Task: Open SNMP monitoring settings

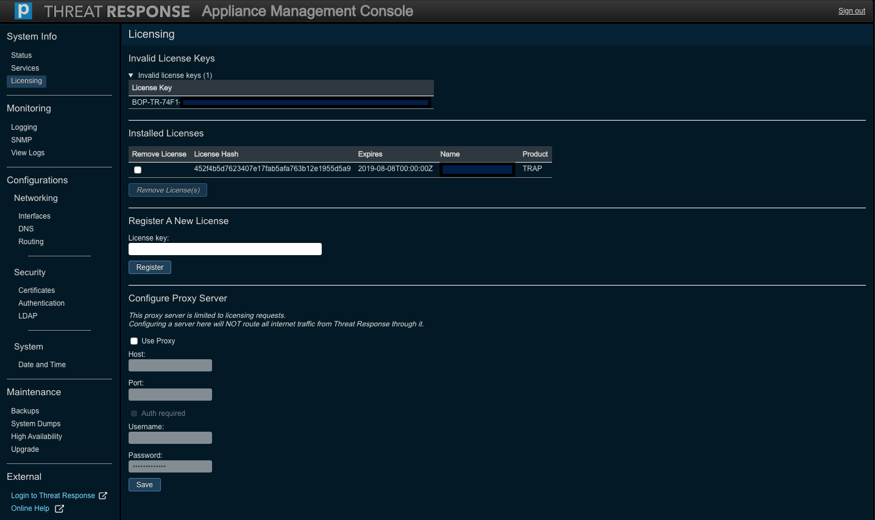Action: 21,140
